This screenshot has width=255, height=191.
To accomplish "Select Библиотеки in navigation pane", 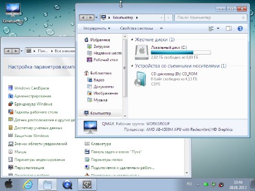I will pos(98,73).
